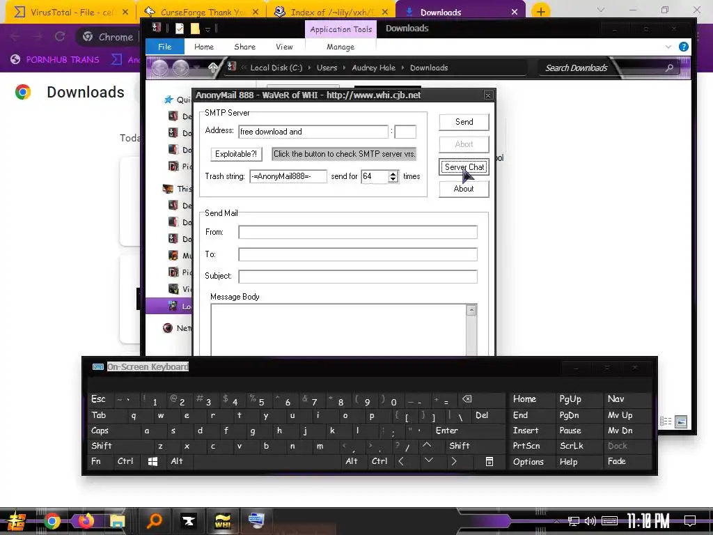Toggle the Fn key on keyboard

point(96,461)
